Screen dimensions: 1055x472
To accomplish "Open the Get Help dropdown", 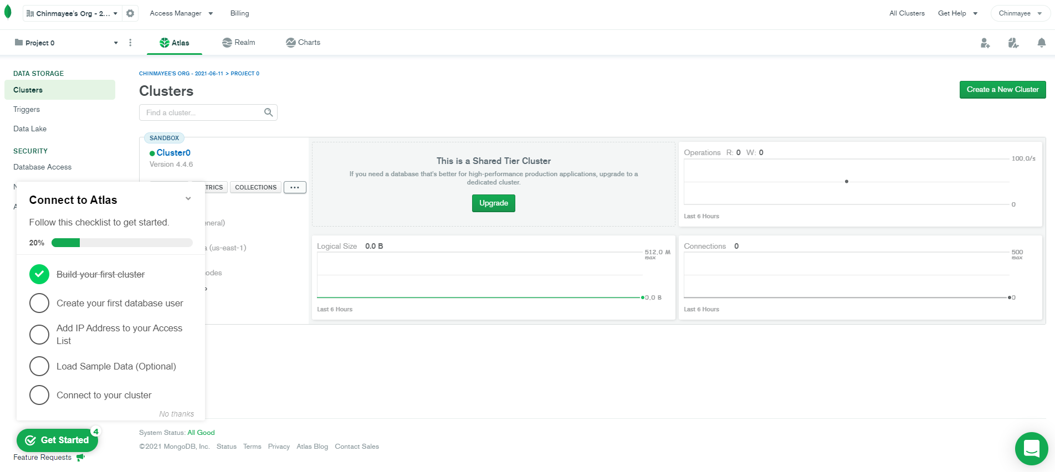I will pos(957,13).
